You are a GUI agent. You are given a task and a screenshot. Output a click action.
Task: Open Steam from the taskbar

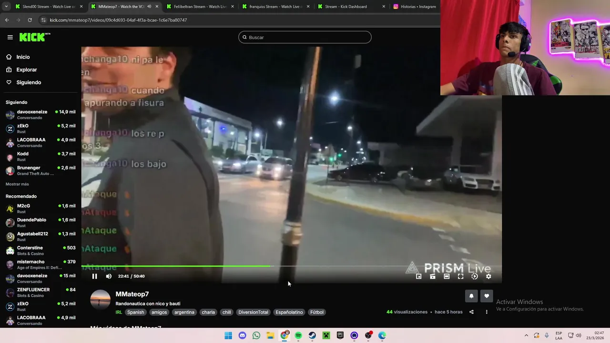(x=312, y=335)
